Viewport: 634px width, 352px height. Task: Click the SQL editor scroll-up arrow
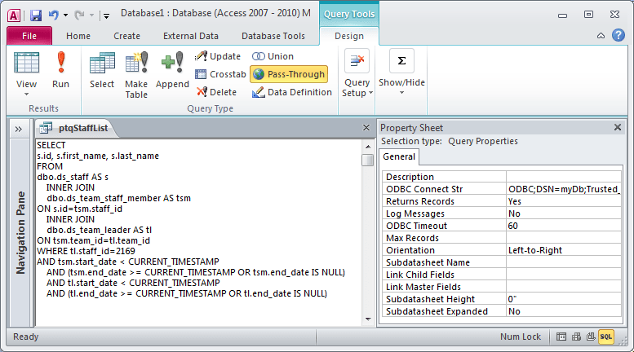point(367,147)
